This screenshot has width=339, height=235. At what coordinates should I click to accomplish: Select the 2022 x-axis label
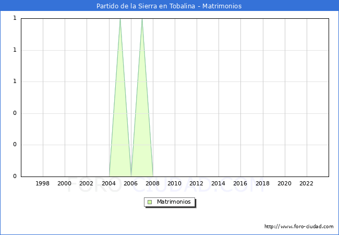tap(306, 183)
